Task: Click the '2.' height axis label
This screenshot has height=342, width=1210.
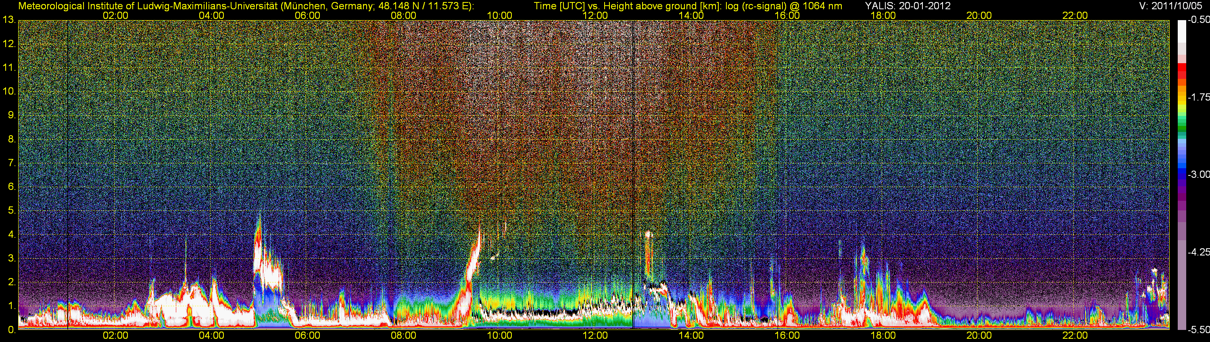Action: coord(12,282)
